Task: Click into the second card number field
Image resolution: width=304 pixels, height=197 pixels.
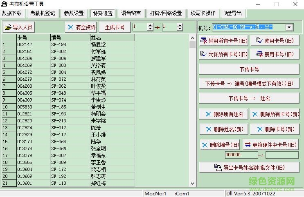Action: point(170,27)
